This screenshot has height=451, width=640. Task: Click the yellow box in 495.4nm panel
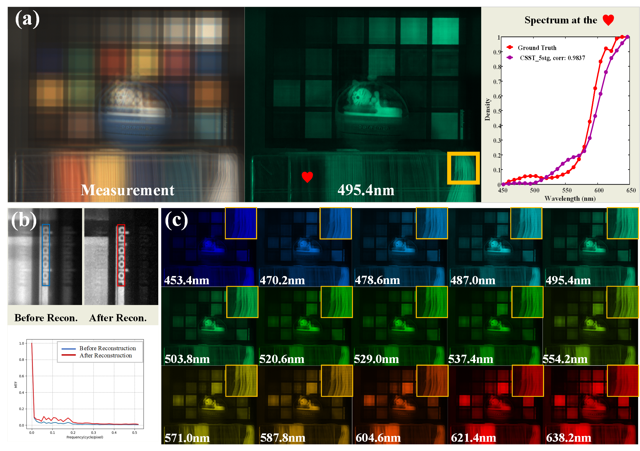coord(463,168)
